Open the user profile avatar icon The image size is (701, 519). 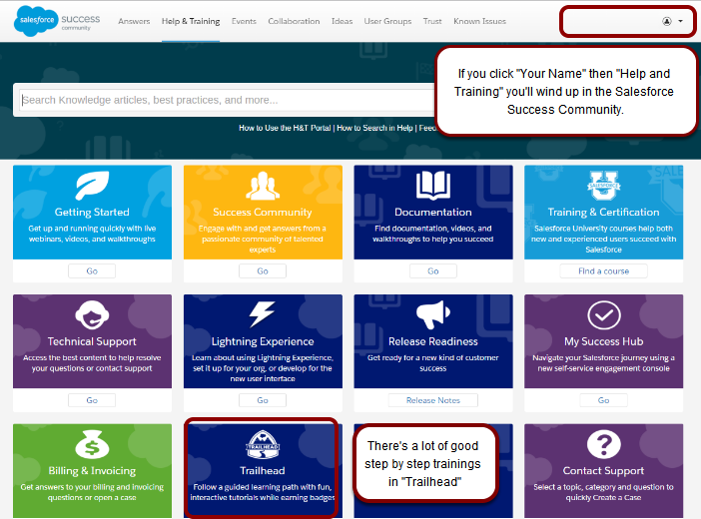(x=667, y=21)
